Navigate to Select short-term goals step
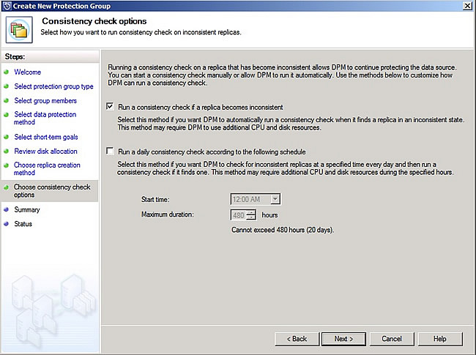The height and width of the screenshot is (355, 476). pyautogui.click(x=45, y=137)
